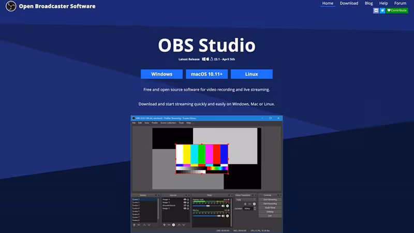414x233 pixels.
Task: Open the Twitter icon link
Action: click(x=382, y=10)
